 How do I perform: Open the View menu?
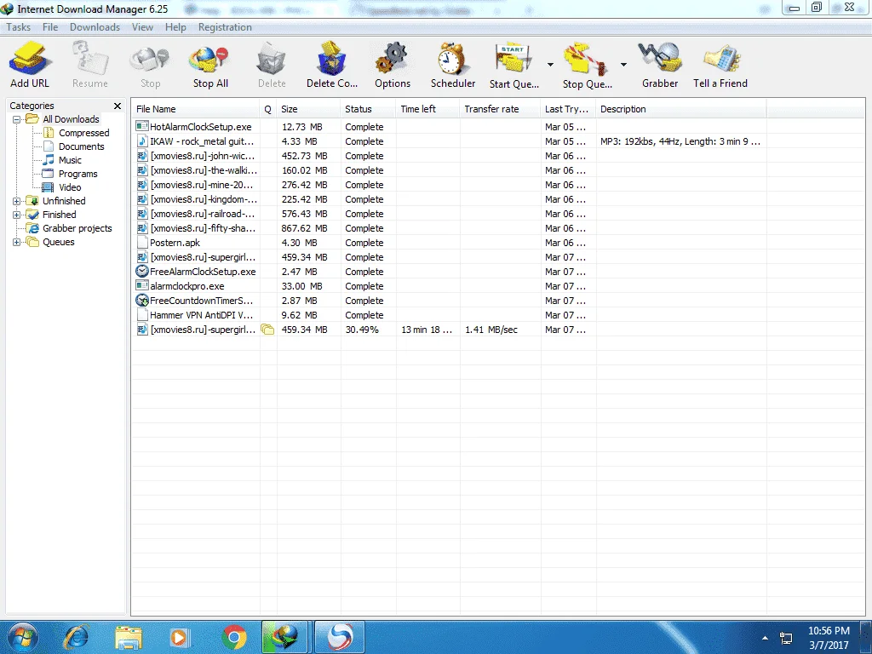point(142,27)
